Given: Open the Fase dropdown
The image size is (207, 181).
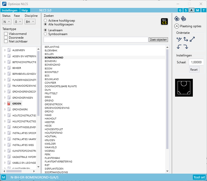Looking at the screenshot, I should (x=18, y=22).
